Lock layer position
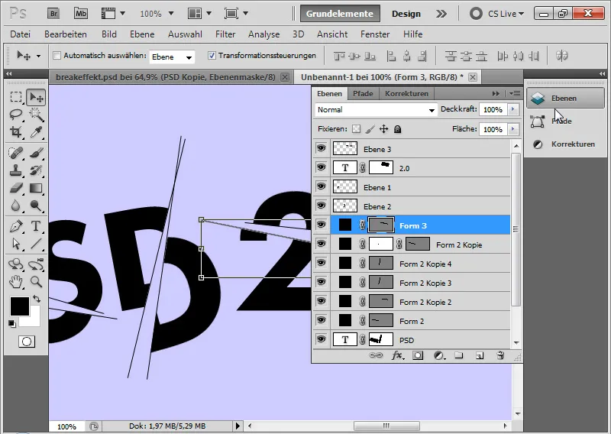The width and height of the screenshot is (611, 434). [x=384, y=129]
